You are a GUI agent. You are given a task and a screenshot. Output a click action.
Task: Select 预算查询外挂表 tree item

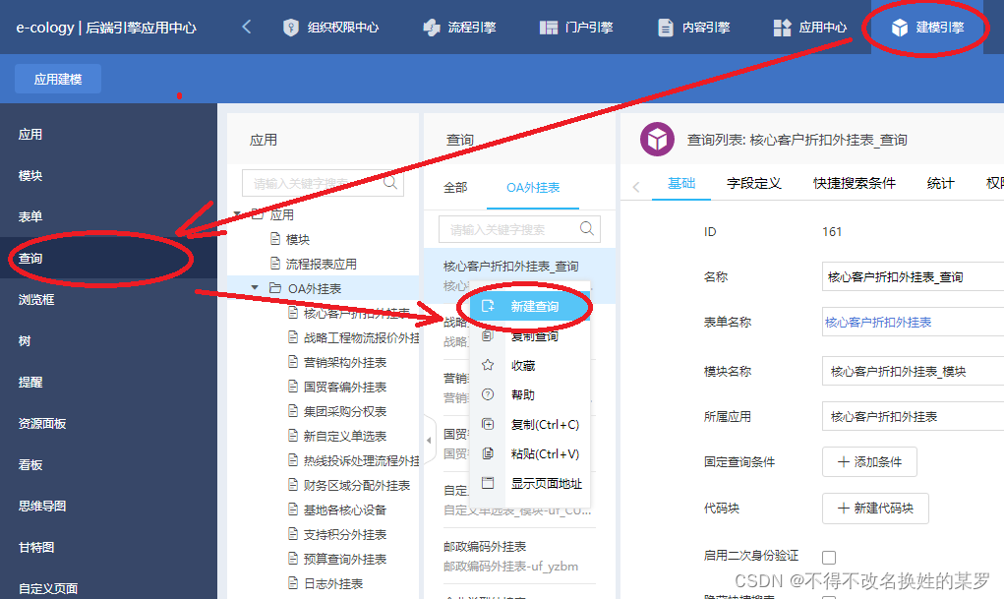pyautogui.click(x=337, y=559)
